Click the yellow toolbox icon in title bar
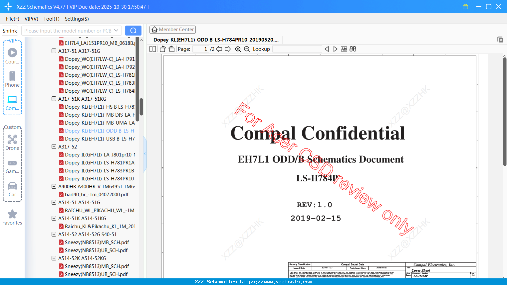Screen dimensions: 507x285 465,7
